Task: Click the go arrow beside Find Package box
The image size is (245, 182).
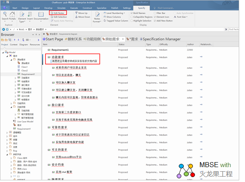Action: tap(226, 29)
